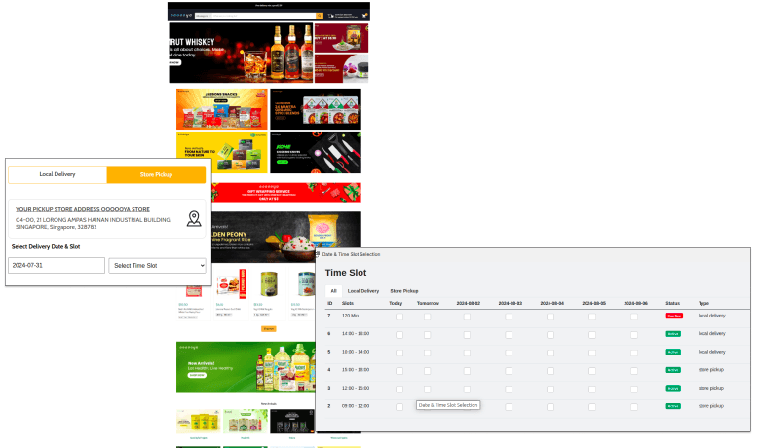758x448 pixels.
Task: Select the Store Pickup option
Action: tap(156, 174)
